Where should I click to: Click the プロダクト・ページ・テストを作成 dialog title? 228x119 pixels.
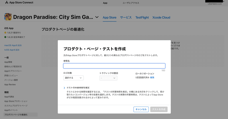95,49
